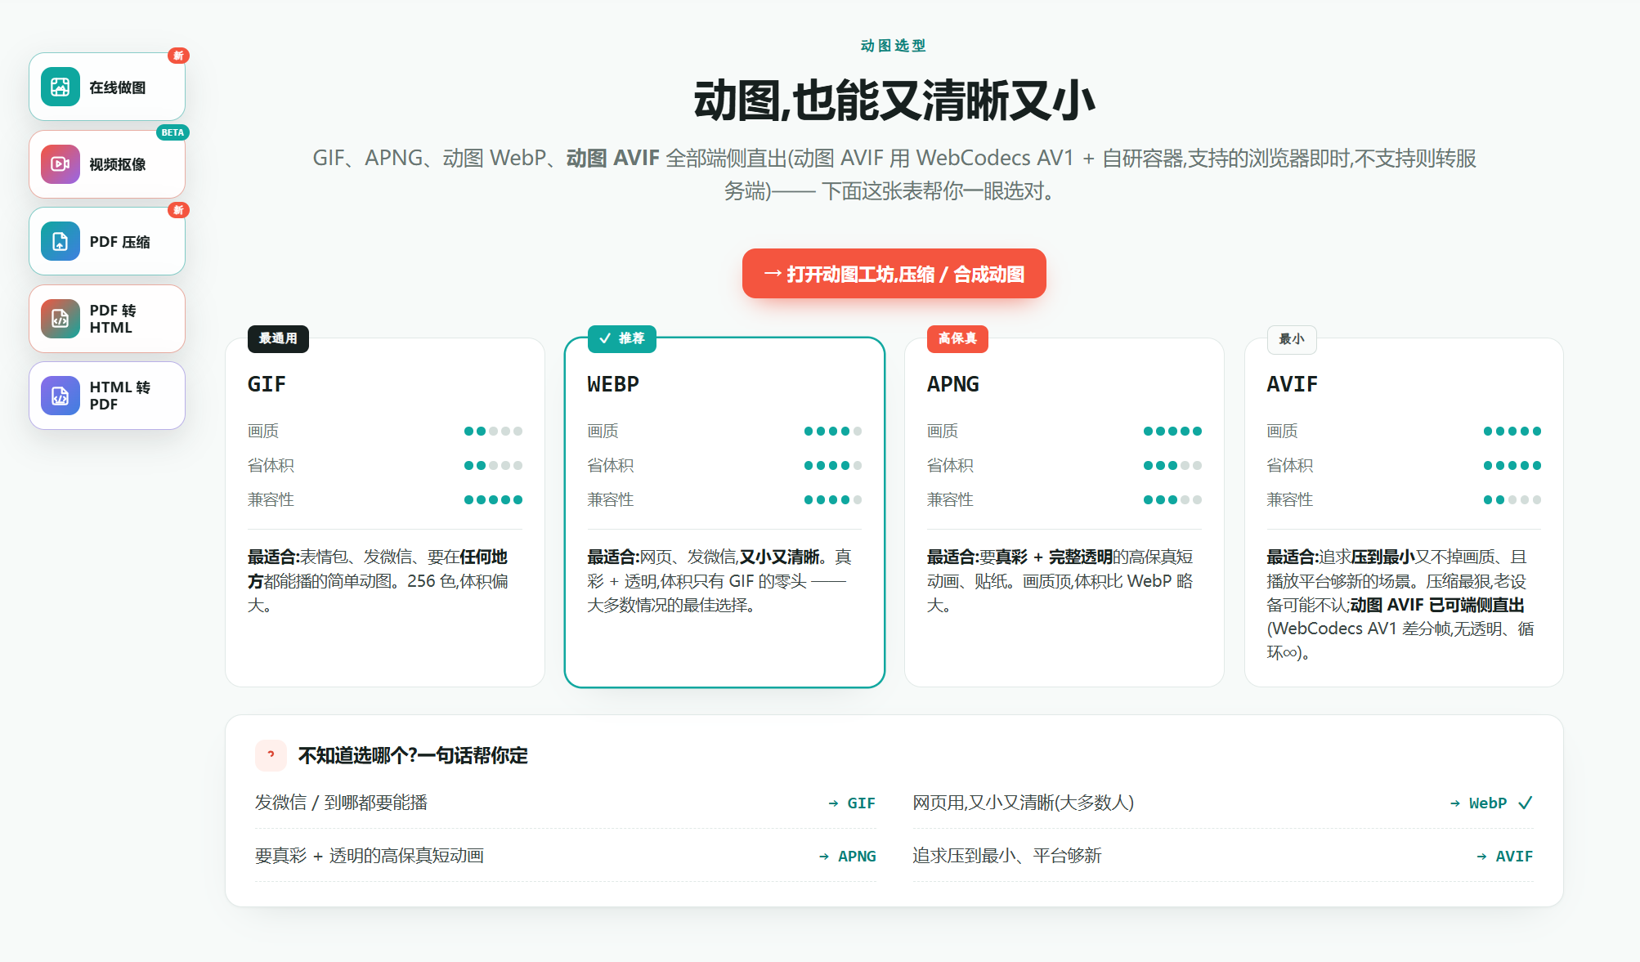Click the 最小 tag on AVIF card
This screenshot has width=1640, height=962.
(x=1292, y=339)
